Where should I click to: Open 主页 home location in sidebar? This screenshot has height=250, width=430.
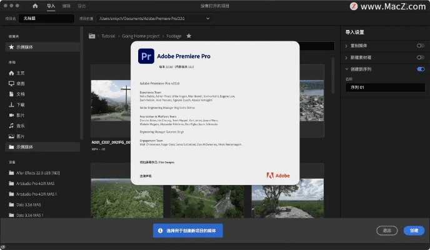[x=21, y=72]
